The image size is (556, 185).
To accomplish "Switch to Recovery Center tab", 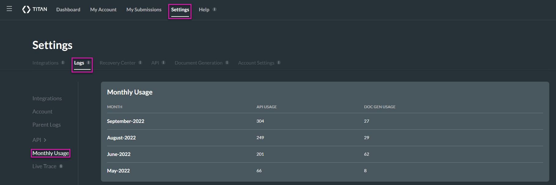I will [x=117, y=63].
